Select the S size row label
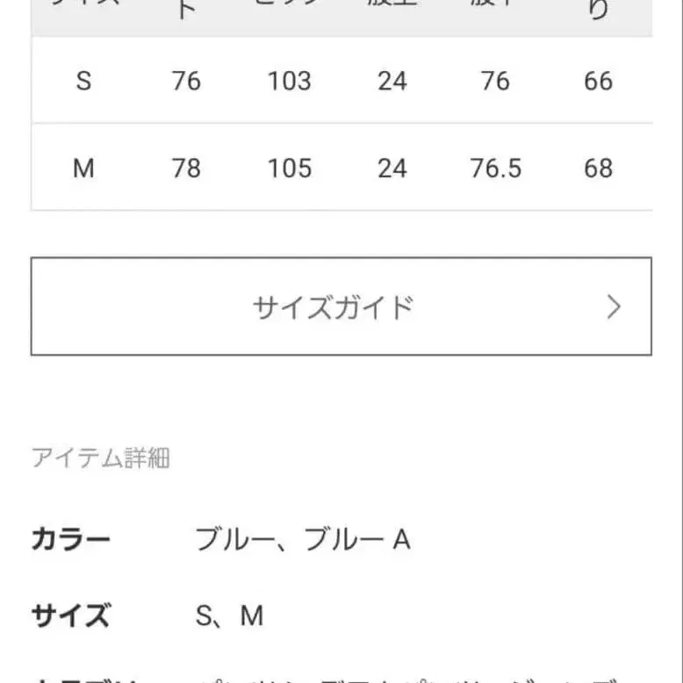 83,81
